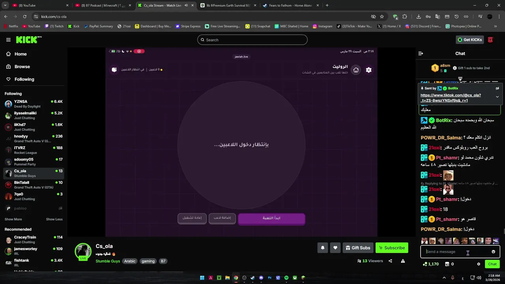Open the Kick hamburger menu

[x=8, y=40]
